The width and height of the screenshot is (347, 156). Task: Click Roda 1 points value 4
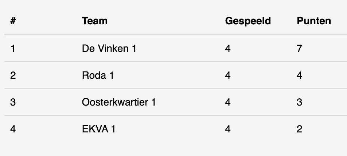[x=299, y=75]
